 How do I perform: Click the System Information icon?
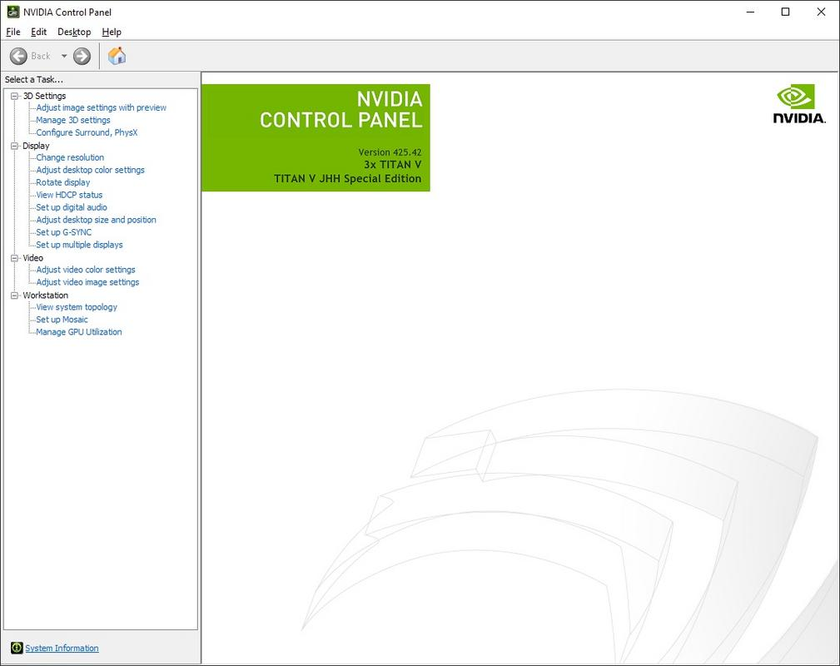[17, 648]
